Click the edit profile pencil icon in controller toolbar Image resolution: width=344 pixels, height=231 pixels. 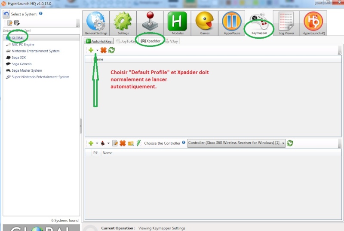coord(115,143)
